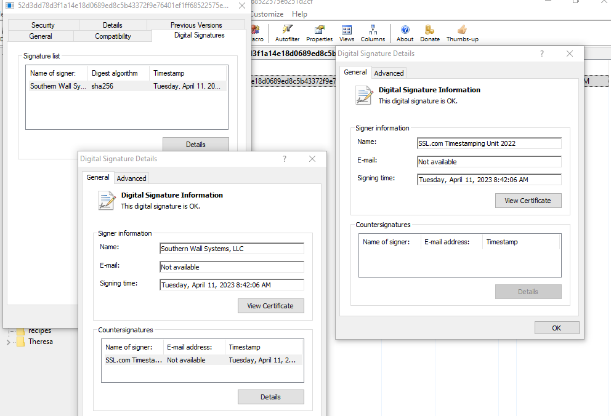Select the SSL.com Timesta... countersignature row
611x416 pixels.
click(x=202, y=360)
